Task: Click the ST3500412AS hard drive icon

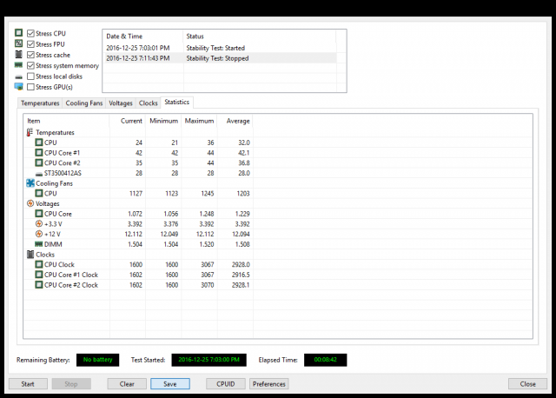Action: tap(38, 173)
